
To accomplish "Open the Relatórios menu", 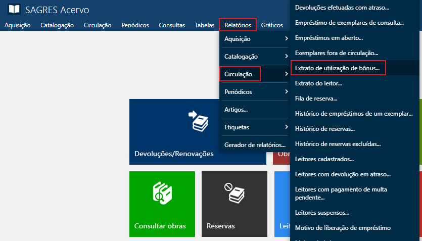I will [x=238, y=25].
